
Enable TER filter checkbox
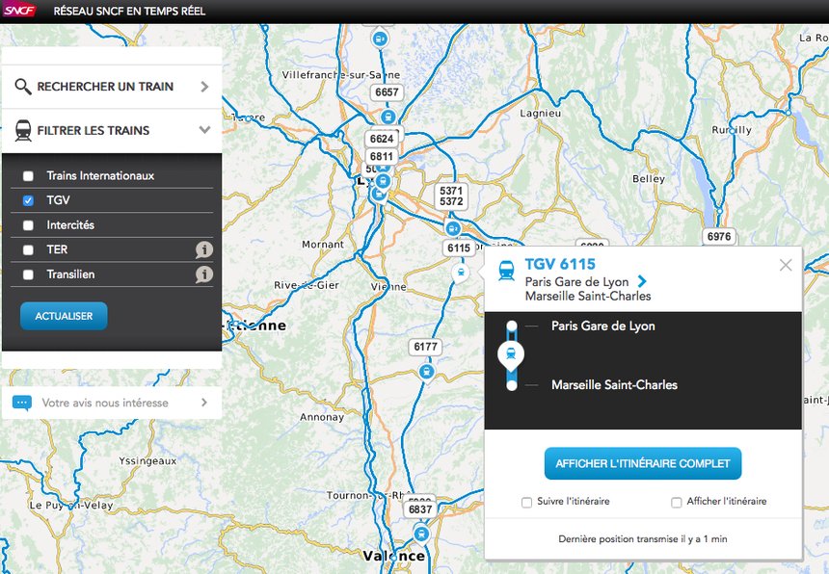28,249
